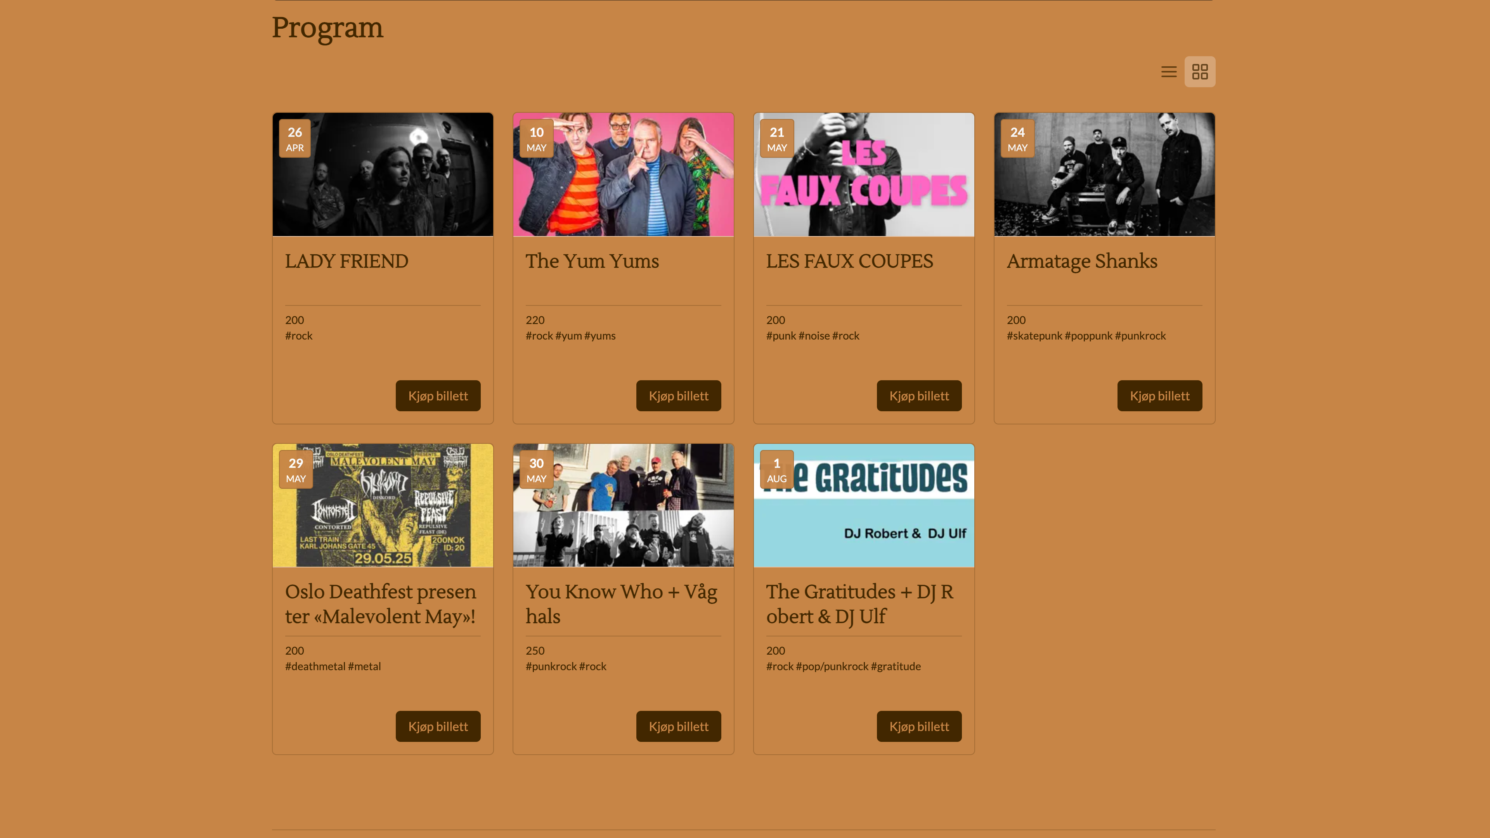This screenshot has height=838, width=1490.
Task: Buy ticket for LADY FRIEND
Action: (438, 396)
